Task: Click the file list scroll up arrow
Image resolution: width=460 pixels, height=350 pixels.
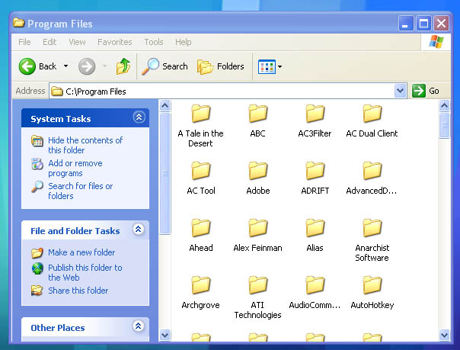Action: 444,105
